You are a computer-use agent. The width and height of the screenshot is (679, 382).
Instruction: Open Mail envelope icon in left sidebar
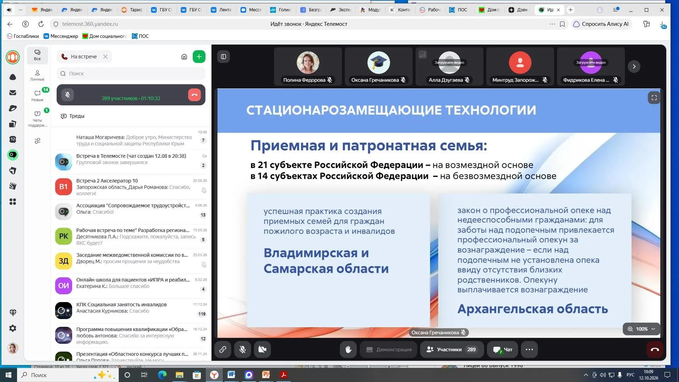click(x=13, y=93)
